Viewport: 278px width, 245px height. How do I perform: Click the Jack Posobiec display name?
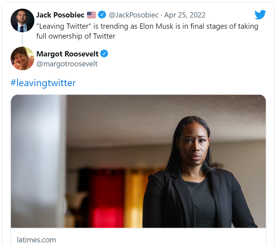pos(60,15)
